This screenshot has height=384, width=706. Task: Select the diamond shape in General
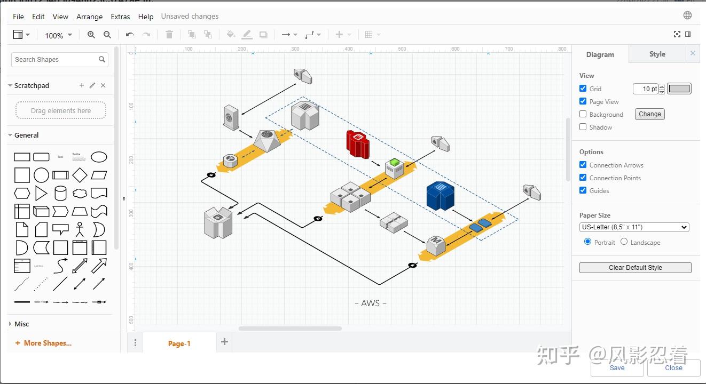(x=80, y=175)
